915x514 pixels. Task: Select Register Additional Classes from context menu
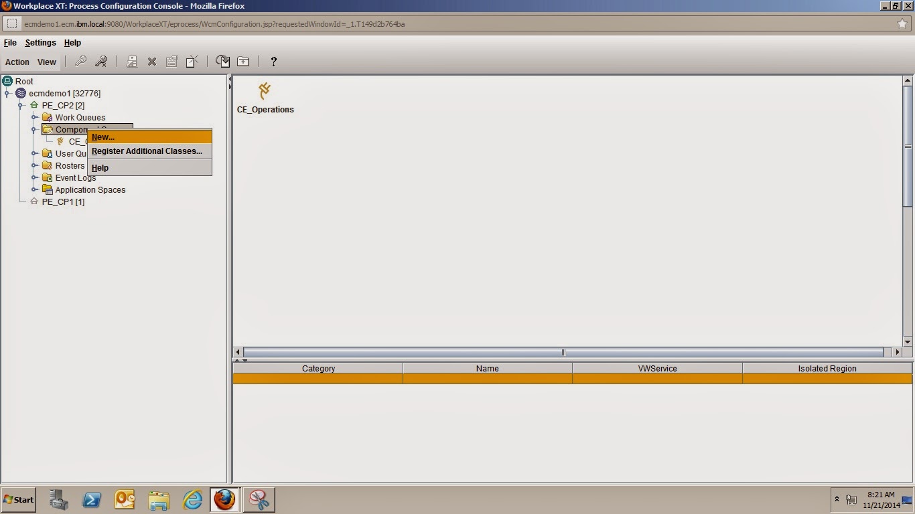147,151
